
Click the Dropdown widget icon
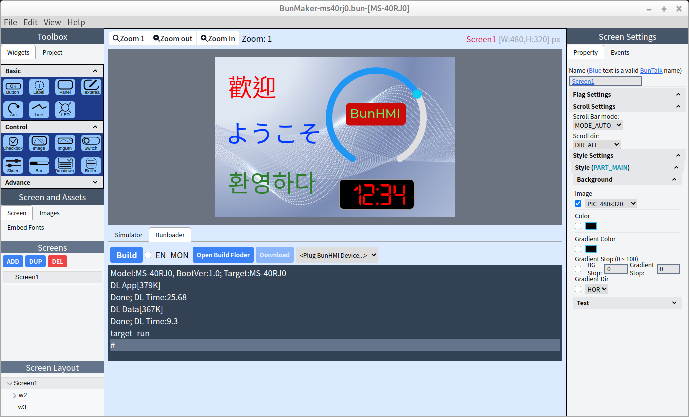tap(65, 165)
